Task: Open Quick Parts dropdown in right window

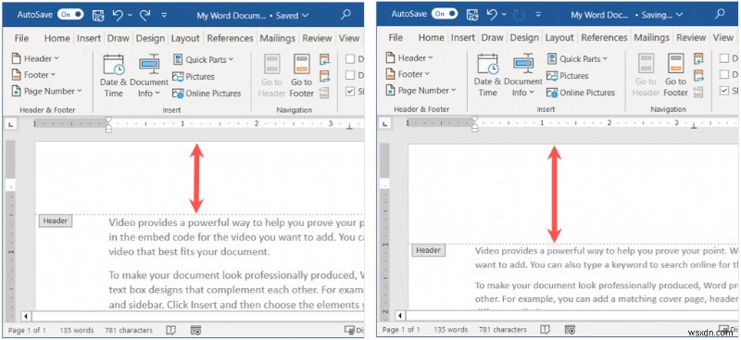Action: click(577, 58)
